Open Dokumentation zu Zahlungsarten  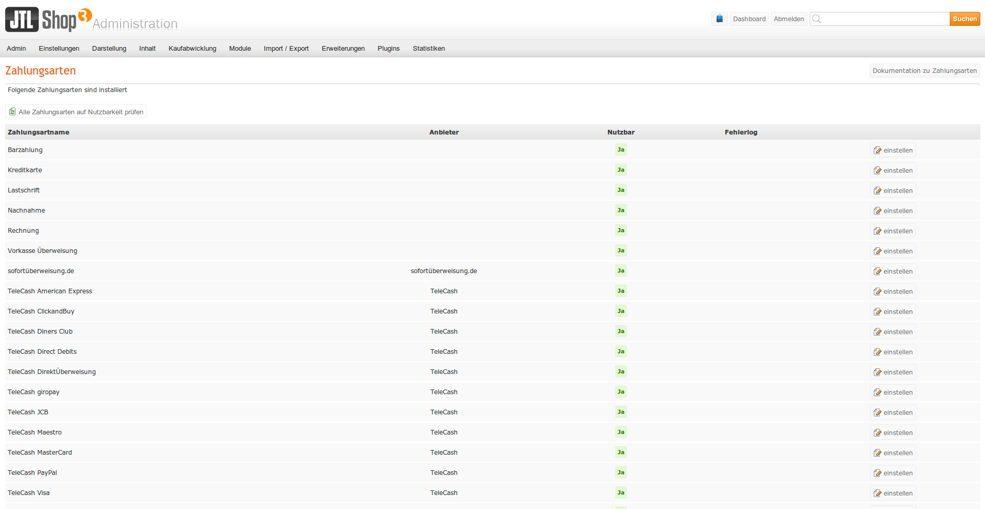click(x=924, y=71)
